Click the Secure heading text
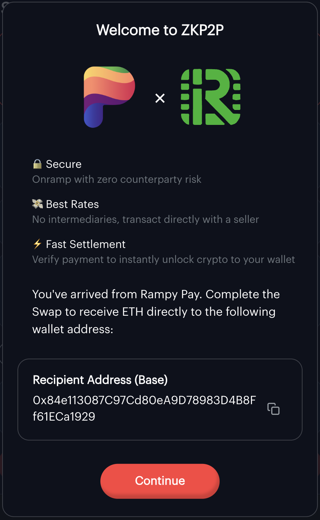The width and height of the screenshot is (320, 520). (64, 164)
